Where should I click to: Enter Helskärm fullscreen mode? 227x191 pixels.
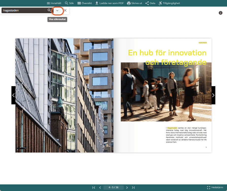(x=215, y=187)
